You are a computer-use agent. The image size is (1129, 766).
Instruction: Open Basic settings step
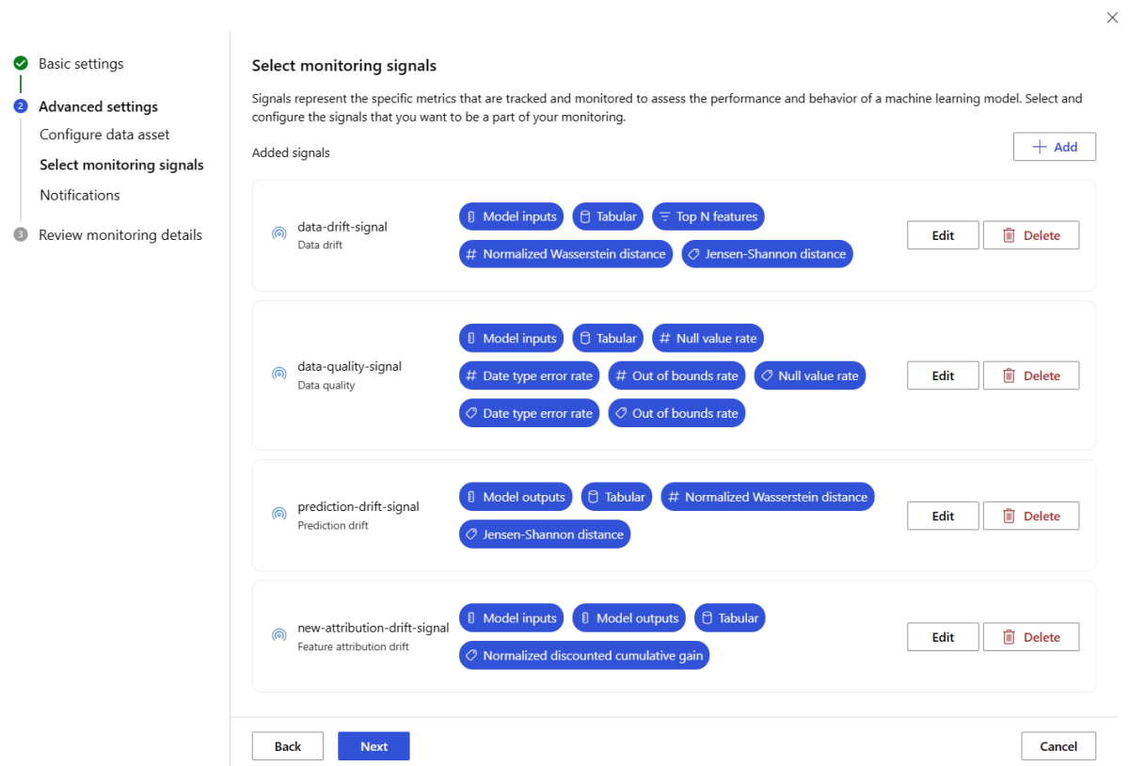(81, 64)
